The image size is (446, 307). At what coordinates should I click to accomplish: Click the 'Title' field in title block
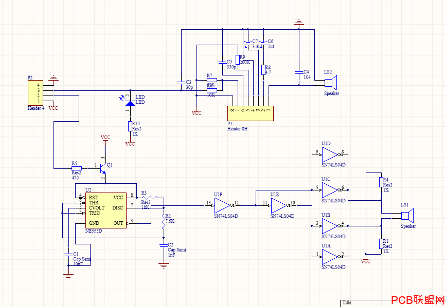[347, 302]
